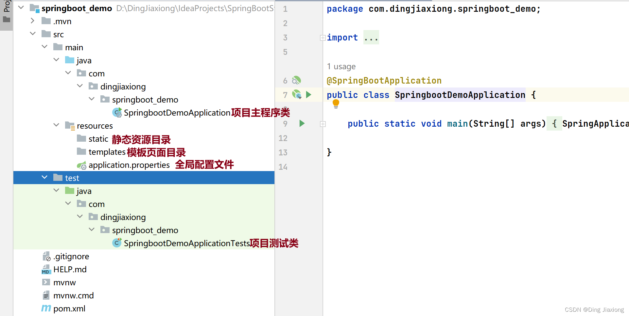Image resolution: width=629 pixels, height=316 pixels.
Task: Click the package declaration on line 1
Action: coord(433,9)
